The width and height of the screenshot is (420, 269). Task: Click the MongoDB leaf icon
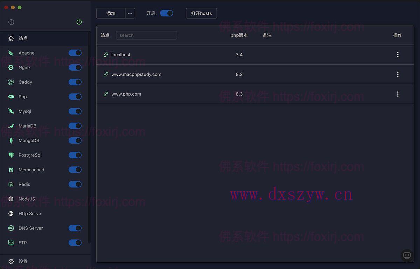(11, 140)
